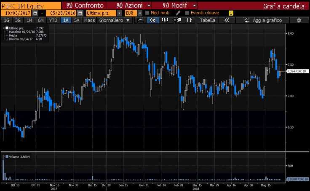Image resolution: width=310 pixels, height=191 pixels.
Task: Expand the 96) Azioni dropdown arrow
Action: click(149, 5)
